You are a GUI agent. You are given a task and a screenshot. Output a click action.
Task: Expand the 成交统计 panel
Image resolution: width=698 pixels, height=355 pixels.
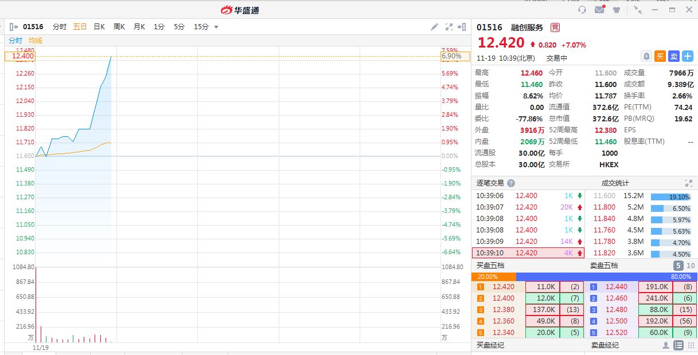pyautogui.click(x=689, y=183)
